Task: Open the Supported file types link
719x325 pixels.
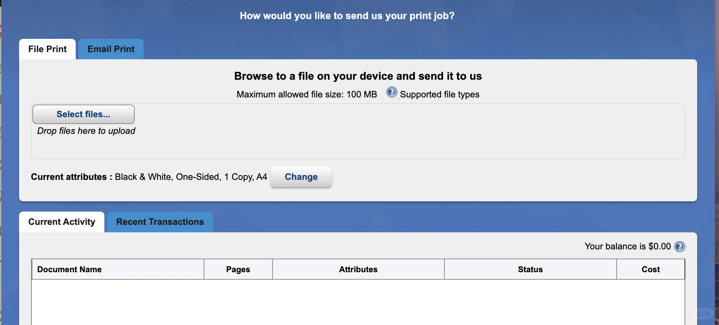Action: click(x=439, y=94)
